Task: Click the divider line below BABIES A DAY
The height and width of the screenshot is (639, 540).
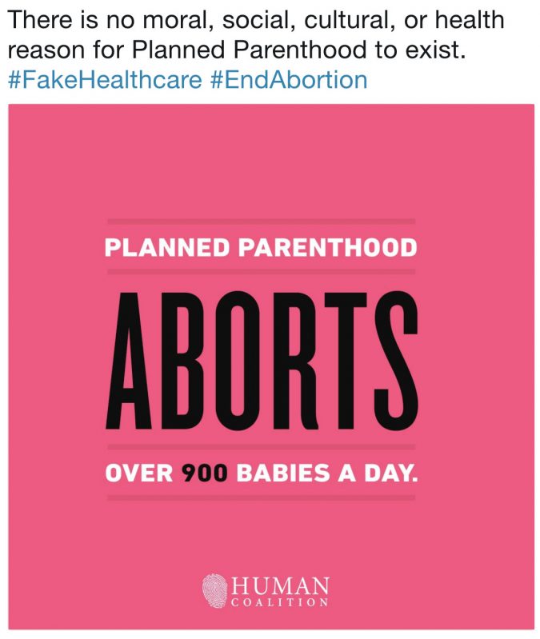Action: click(262, 497)
